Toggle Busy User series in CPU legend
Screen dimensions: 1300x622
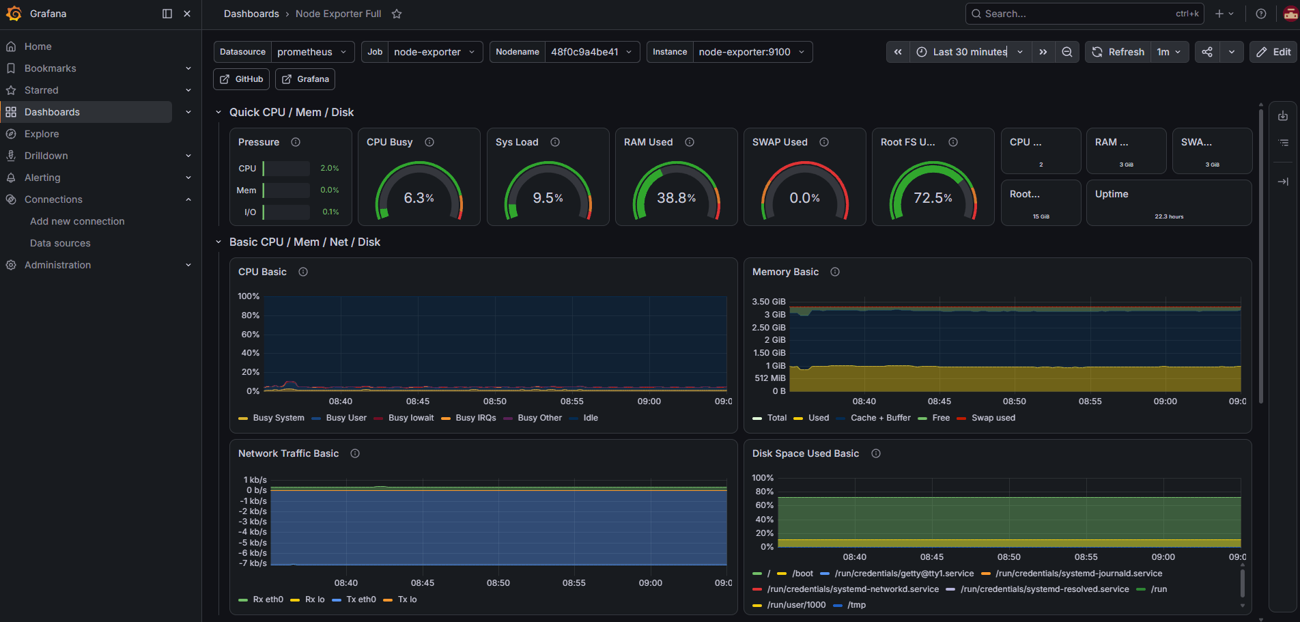tap(346, 418)
